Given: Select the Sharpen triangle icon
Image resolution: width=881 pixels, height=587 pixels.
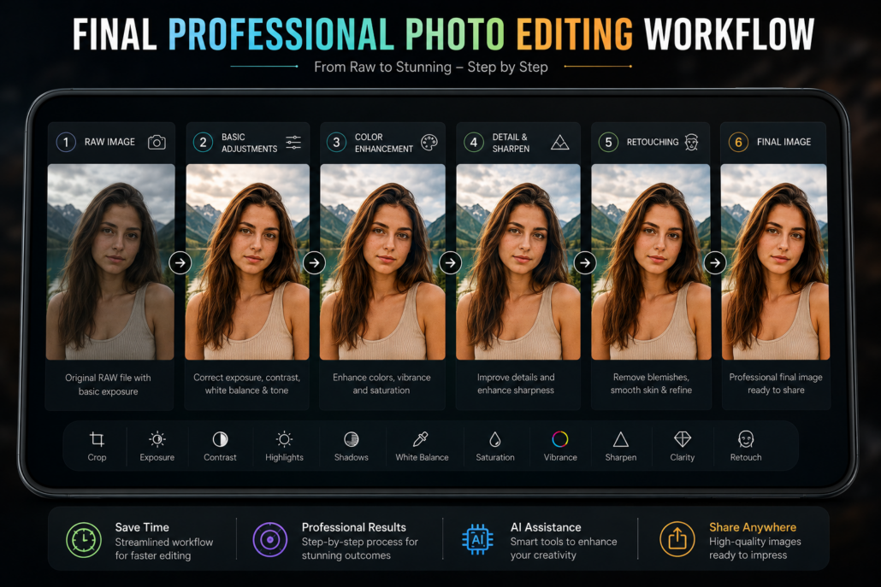Looking at the screenshot, I should pos(620,439).
